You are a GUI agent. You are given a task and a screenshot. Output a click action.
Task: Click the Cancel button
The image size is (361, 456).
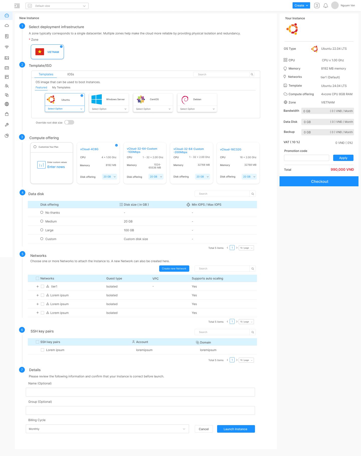pos(204,429)
